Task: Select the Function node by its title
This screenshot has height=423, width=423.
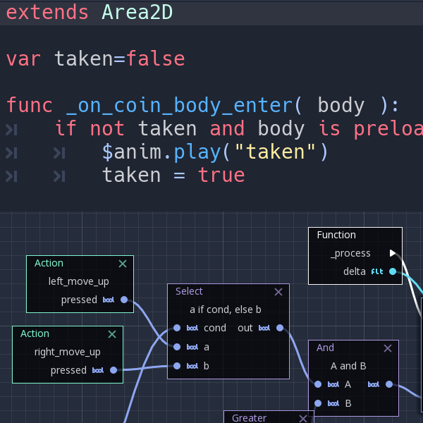Action: [x=337, y=235]
